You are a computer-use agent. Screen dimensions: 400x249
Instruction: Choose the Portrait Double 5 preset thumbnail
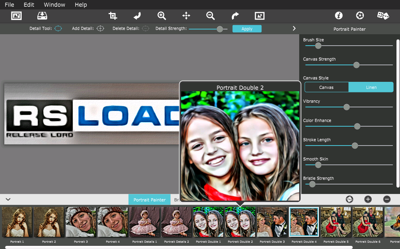click(x=336, y=222)
